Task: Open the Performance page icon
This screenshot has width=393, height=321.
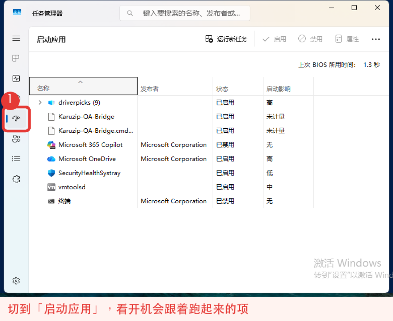Action: coord(16,79)
